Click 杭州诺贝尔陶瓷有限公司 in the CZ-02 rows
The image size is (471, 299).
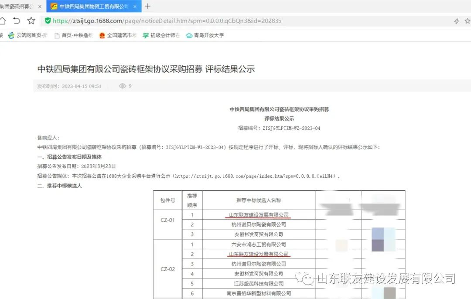pos(259,264)
